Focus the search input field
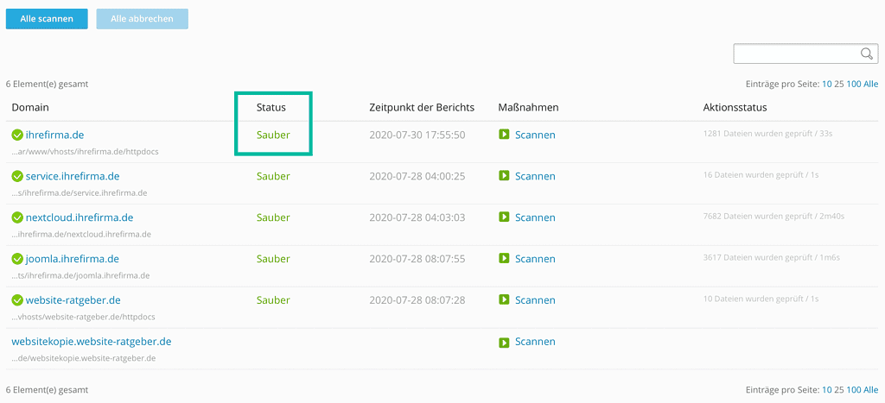Viewport: 885px width, 403px height. click(795, 54)
